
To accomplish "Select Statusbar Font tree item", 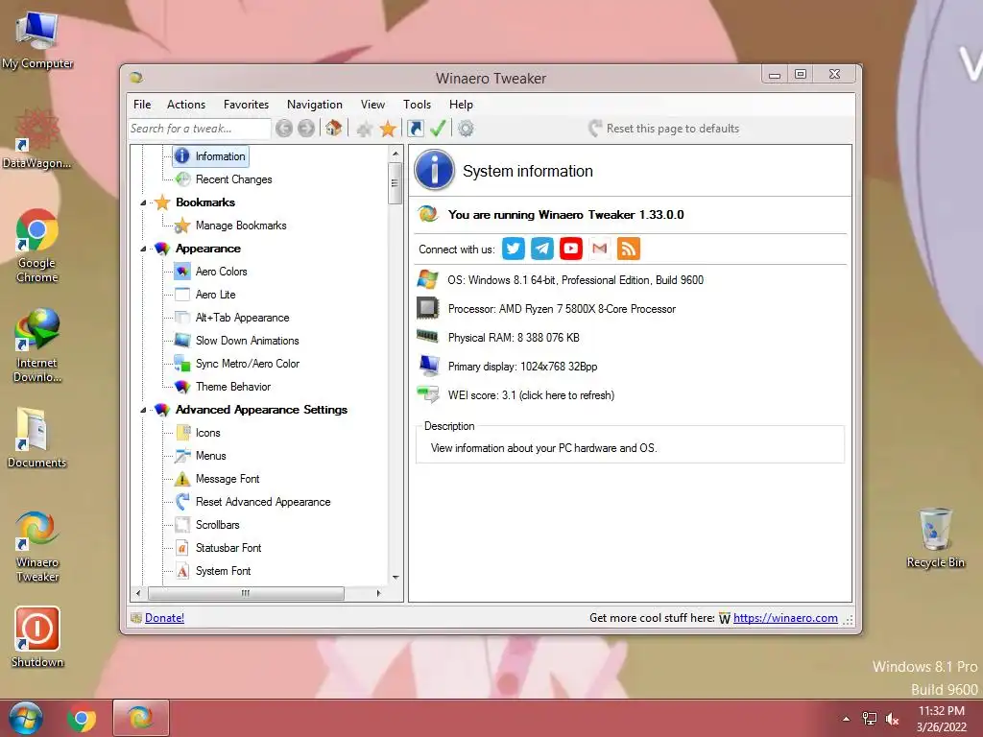I will tap(228, 548).
